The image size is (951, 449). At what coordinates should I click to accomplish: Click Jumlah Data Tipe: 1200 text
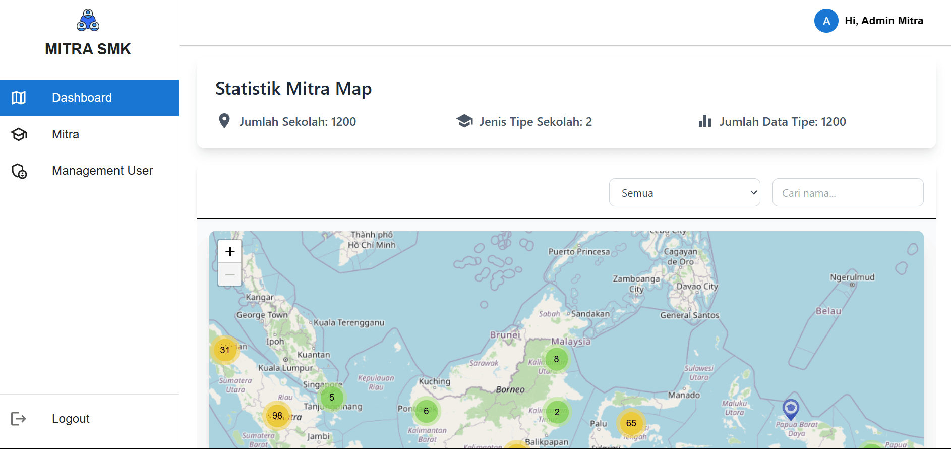(783, 122)
